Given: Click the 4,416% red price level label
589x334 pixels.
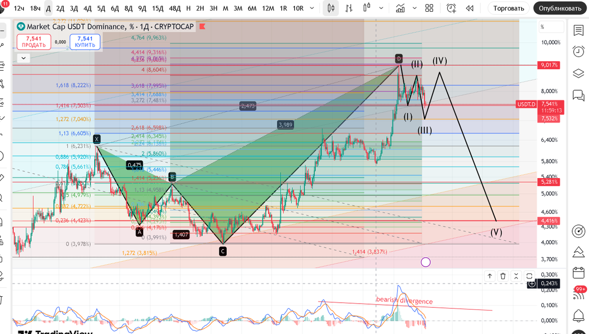Looking at the screenshot, I should [549, 221].
